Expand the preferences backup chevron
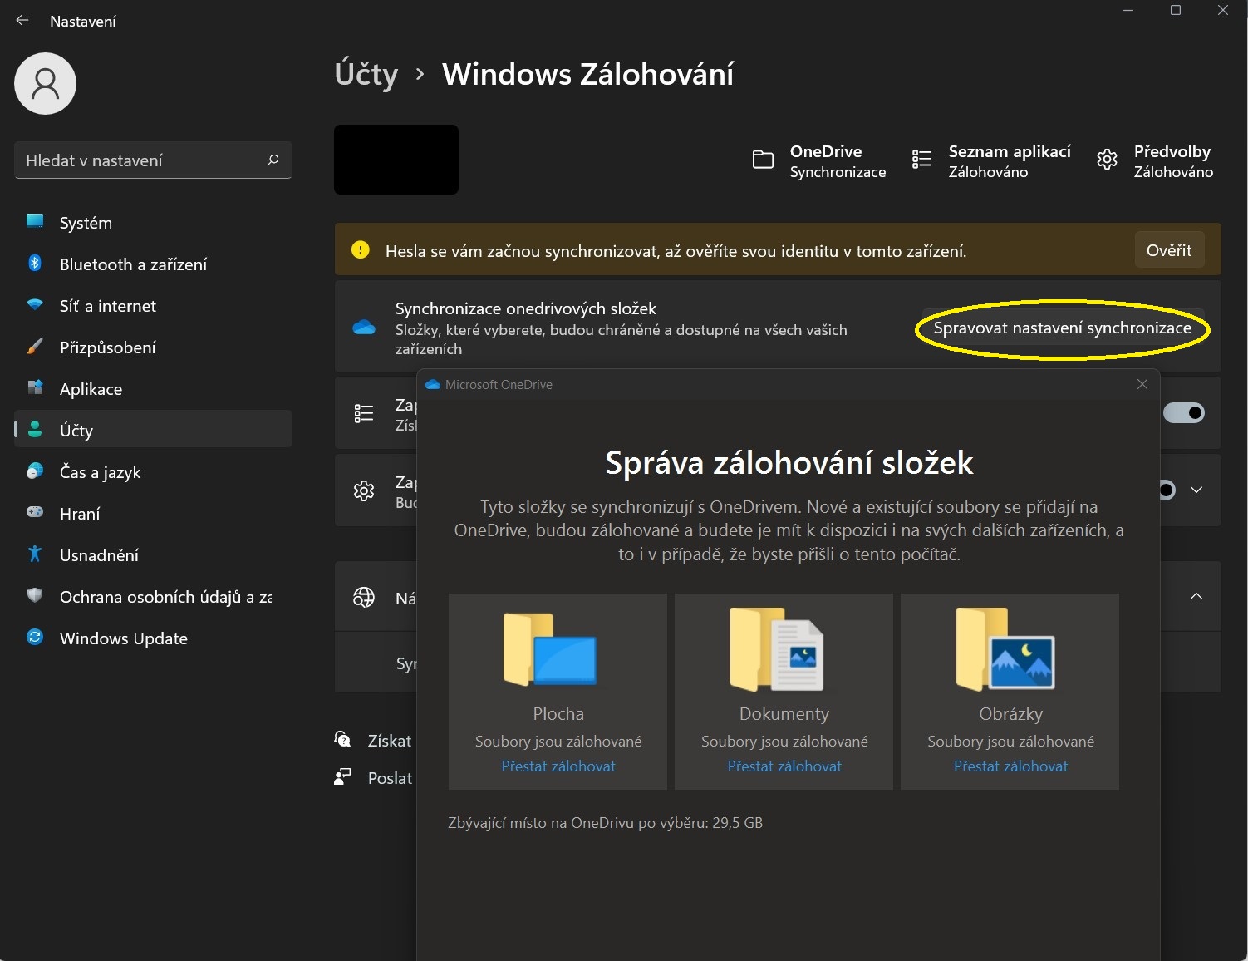Screen dimensions: 1248x961 coord(1196,490)
